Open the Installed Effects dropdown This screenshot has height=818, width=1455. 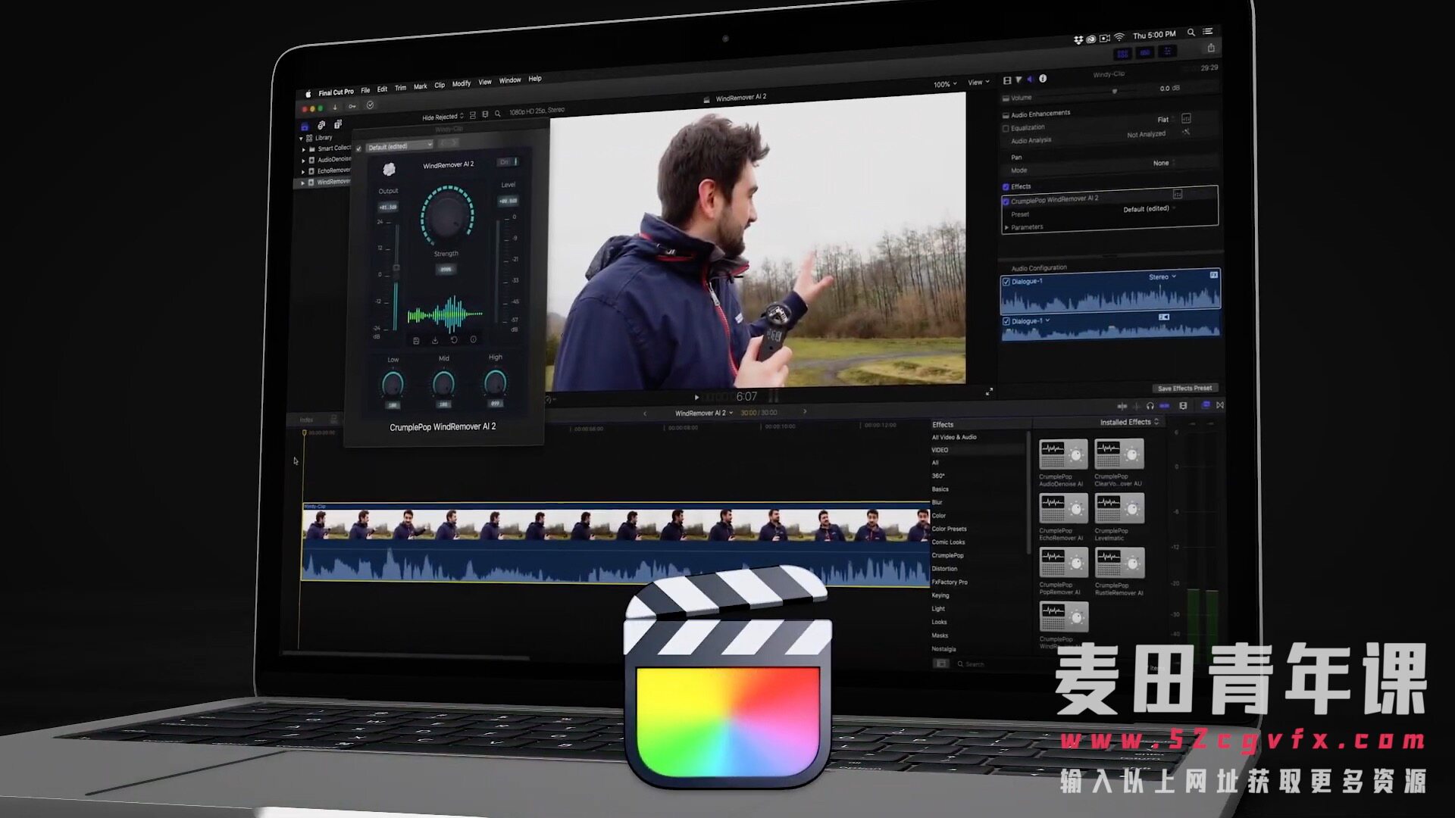coord(1129,422)
